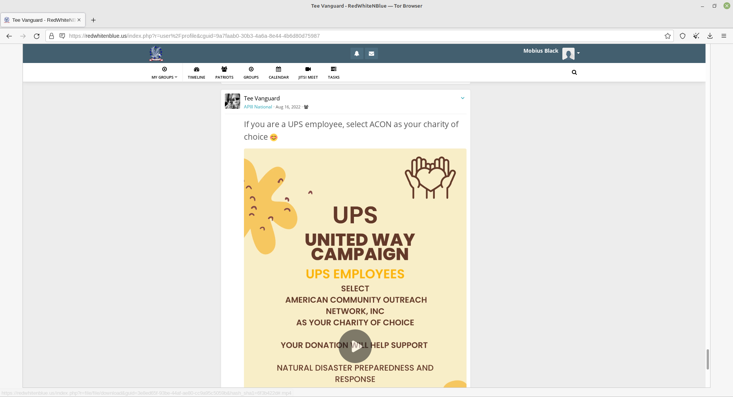Open the browser hamburger menu
The width and height of the screenshot is (733, 397).
click(724, 36)
